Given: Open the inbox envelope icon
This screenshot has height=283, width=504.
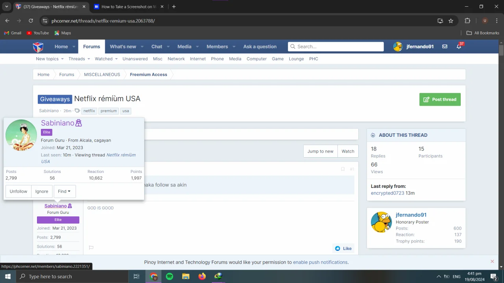Looking at the screenshot, I should point(445,46).
